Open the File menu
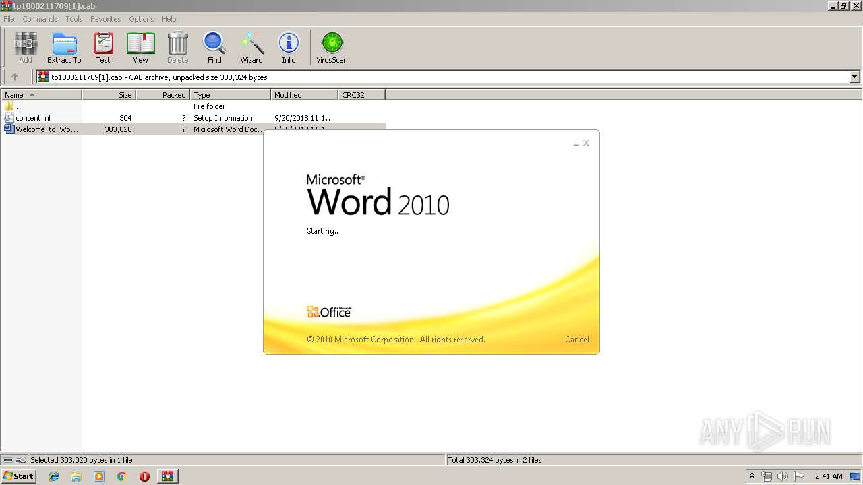The width and height of the screenshot is (863, 485). click(x=9, y=19)
